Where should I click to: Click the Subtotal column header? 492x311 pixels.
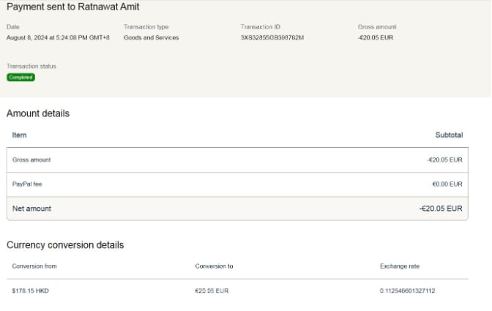click(x=449, y=135)
